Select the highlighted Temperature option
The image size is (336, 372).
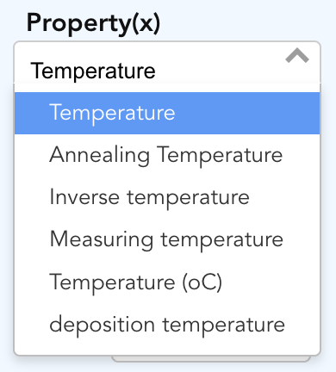coord(167,113)
